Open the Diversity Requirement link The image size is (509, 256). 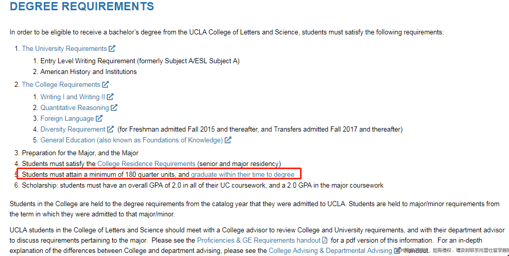tap(73, 130)
